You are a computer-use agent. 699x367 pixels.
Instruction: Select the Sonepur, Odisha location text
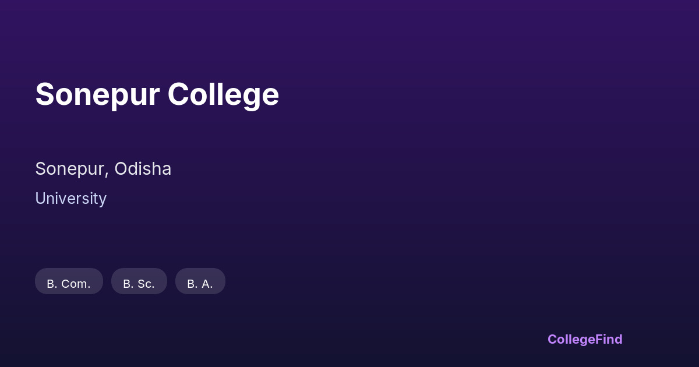(x=103, y=169)
